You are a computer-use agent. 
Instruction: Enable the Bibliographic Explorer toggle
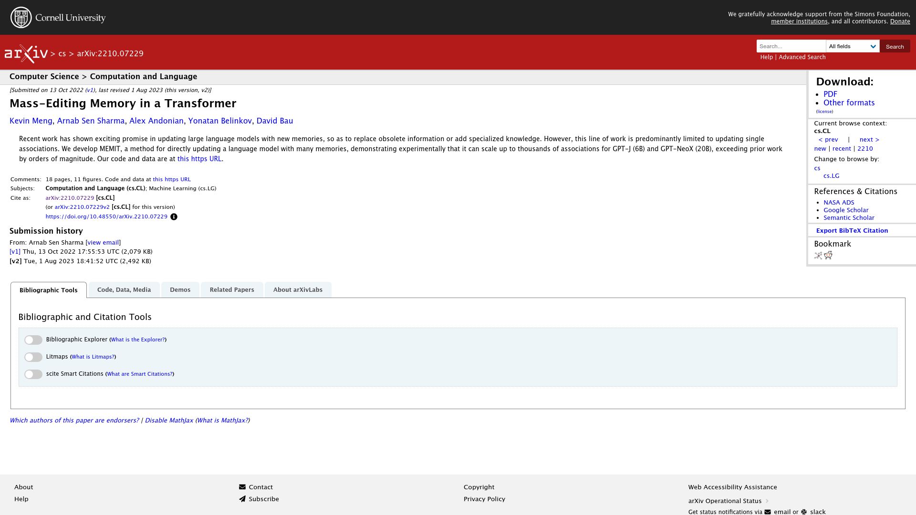click(x=33, y=340)
